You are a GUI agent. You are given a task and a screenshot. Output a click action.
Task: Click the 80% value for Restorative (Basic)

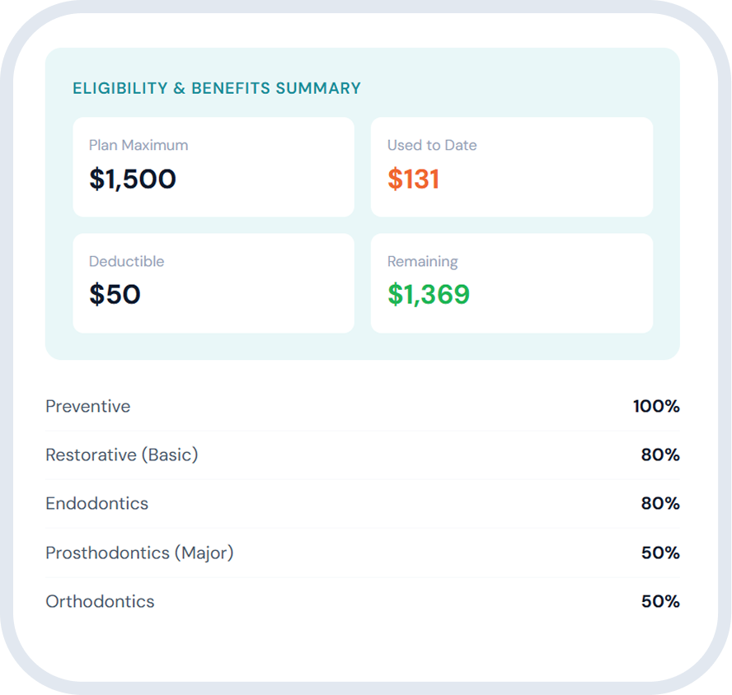point(660,455)
